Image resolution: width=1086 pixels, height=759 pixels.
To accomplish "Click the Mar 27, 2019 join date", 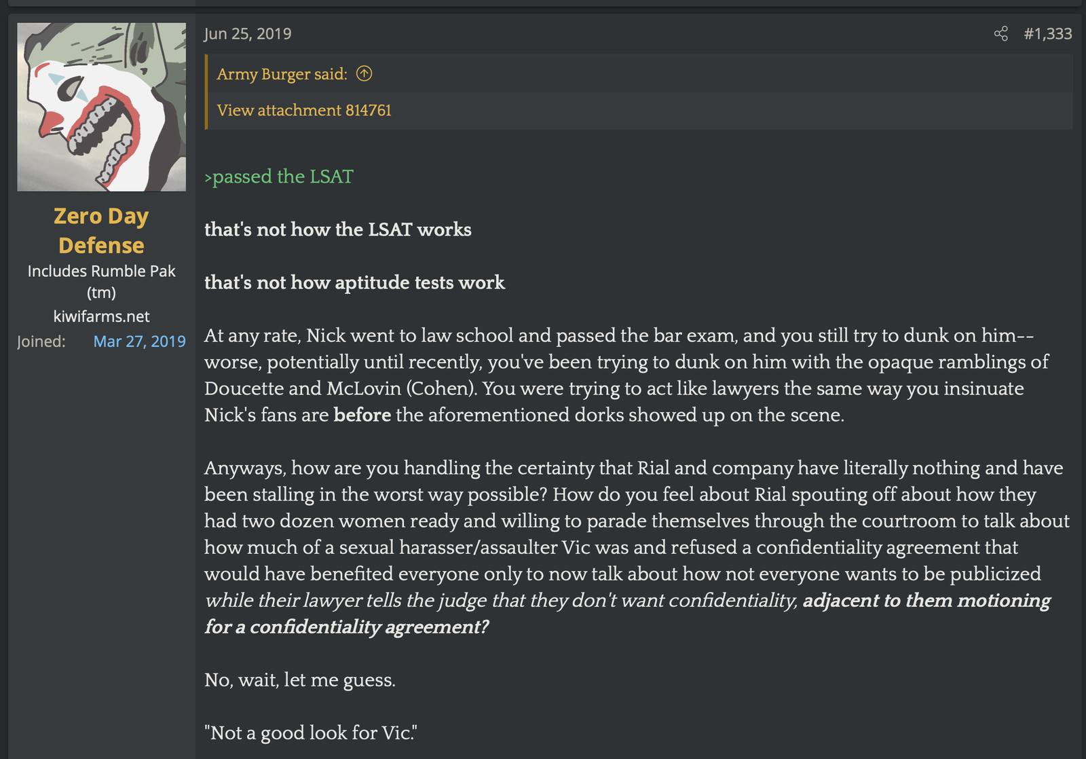I will pyautogui.click(x=139, y=341).
